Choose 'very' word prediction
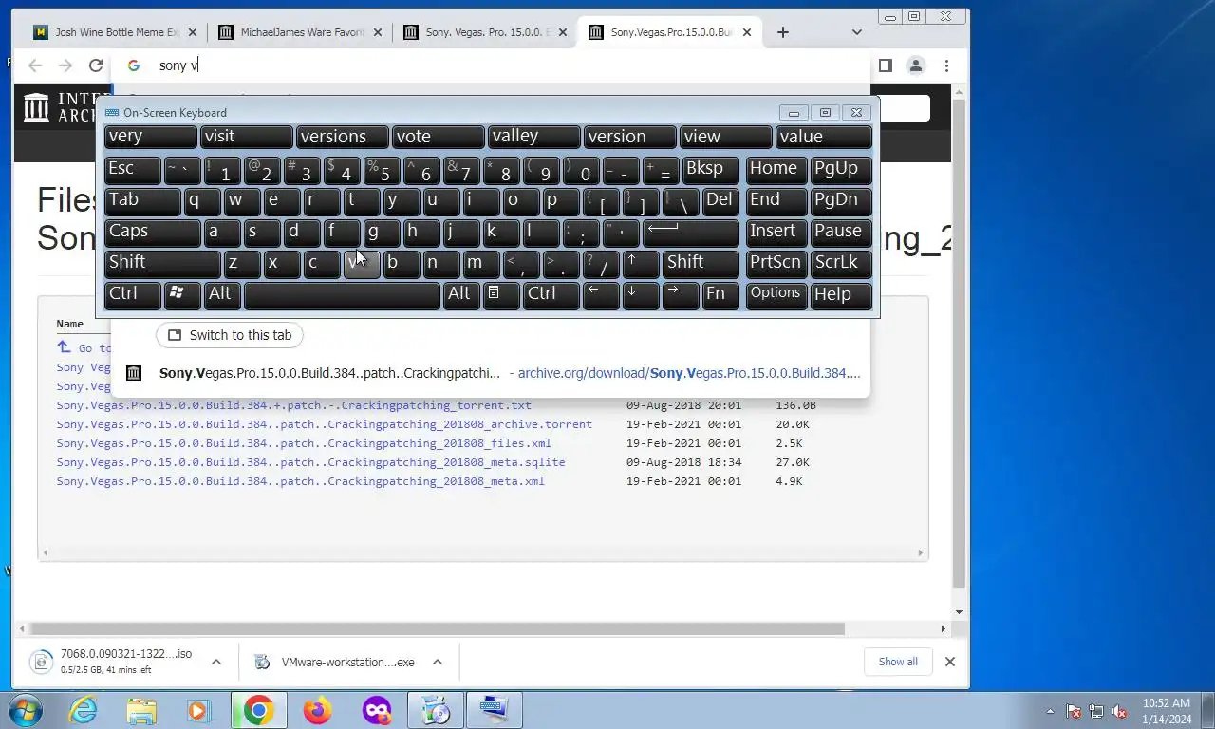 click(x=150, y=137)
